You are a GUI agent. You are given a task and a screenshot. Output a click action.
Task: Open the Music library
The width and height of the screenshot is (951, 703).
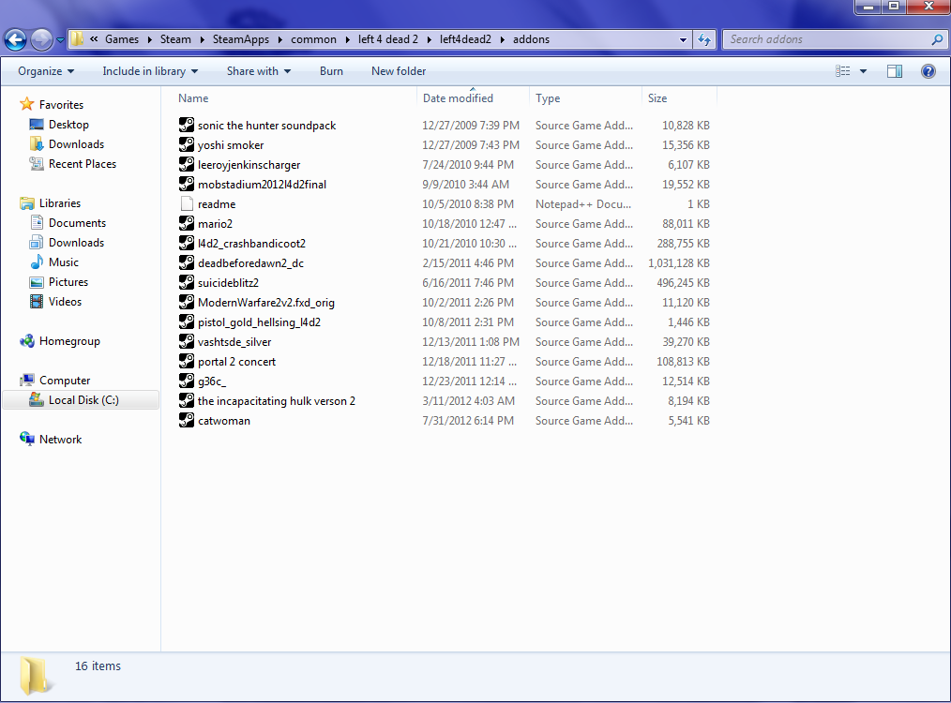(64, 262)
